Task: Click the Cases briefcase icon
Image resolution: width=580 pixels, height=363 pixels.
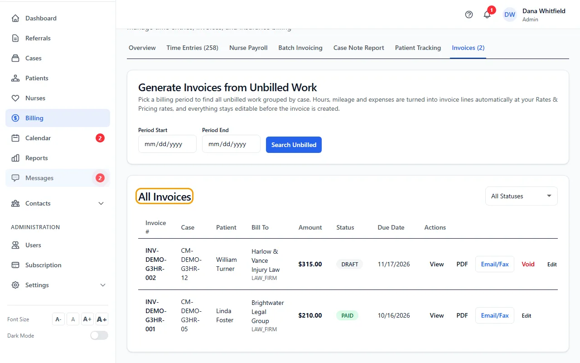Action: pos(15,58)
